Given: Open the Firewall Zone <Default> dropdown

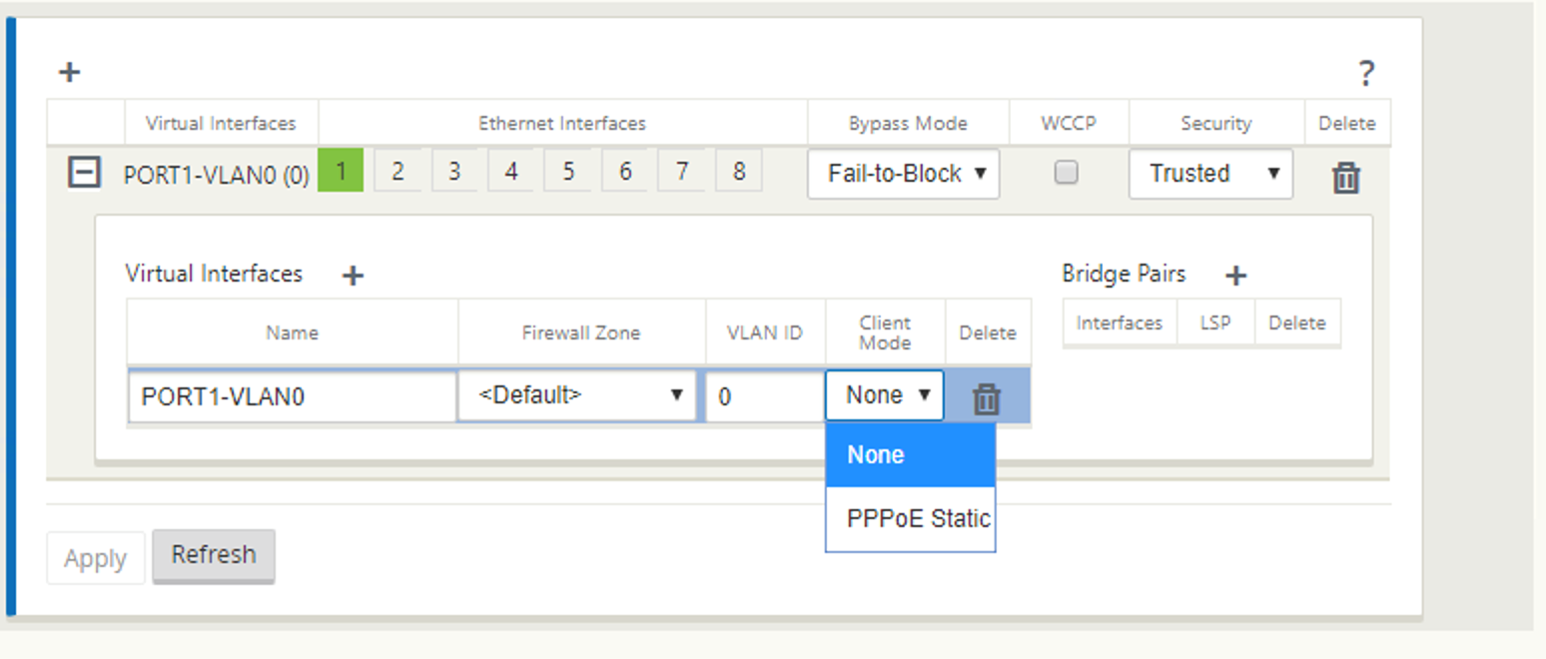Looking at the screenshot, I should click(577, 395).
